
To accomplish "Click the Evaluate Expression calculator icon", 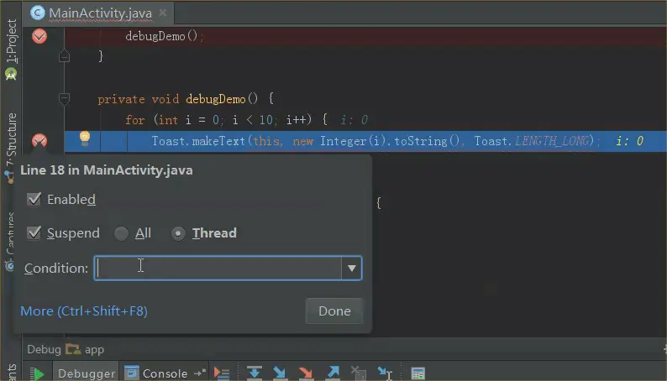I will (x=418, y=373).
